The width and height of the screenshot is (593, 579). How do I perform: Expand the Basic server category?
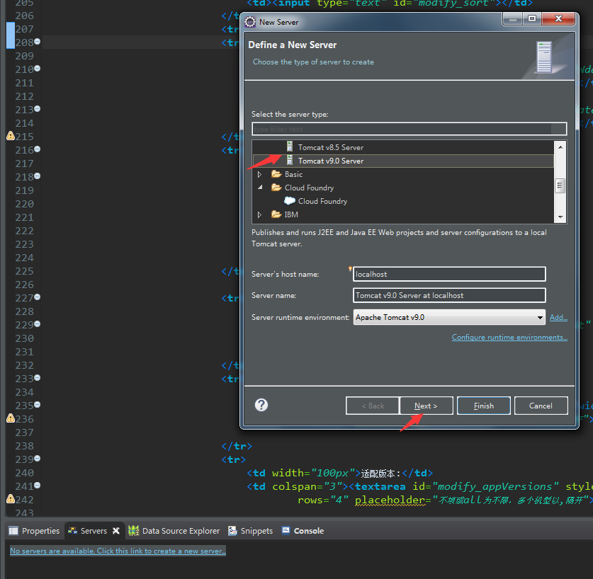260,174
